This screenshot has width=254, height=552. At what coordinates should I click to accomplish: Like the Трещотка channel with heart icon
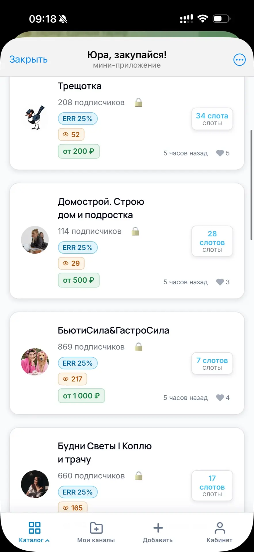tap(220, 153)
